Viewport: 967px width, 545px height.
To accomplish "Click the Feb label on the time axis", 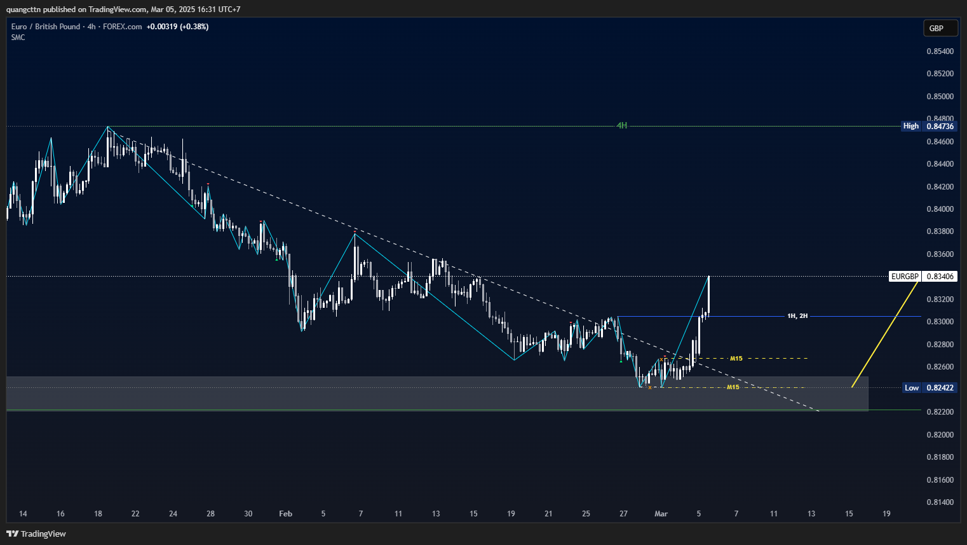I will click(x=286, y=514).
